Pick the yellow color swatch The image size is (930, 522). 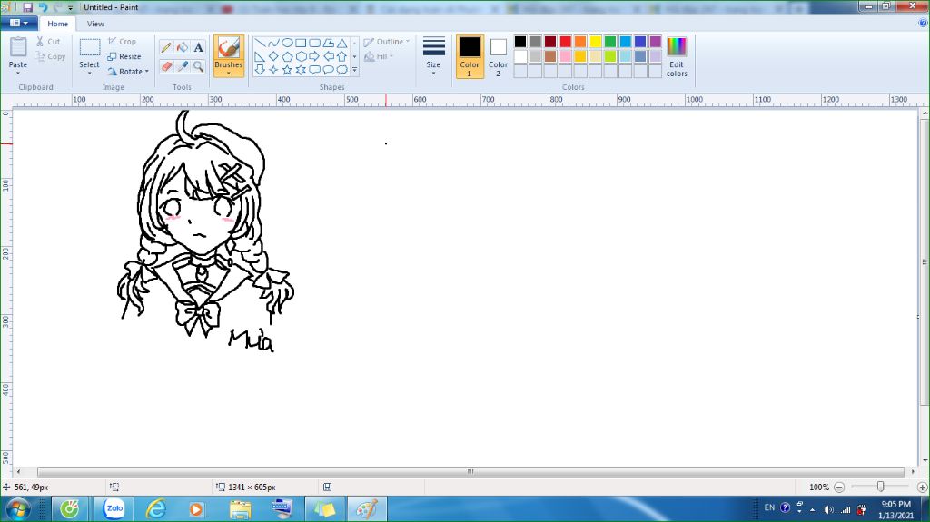(x=596, y=42)
